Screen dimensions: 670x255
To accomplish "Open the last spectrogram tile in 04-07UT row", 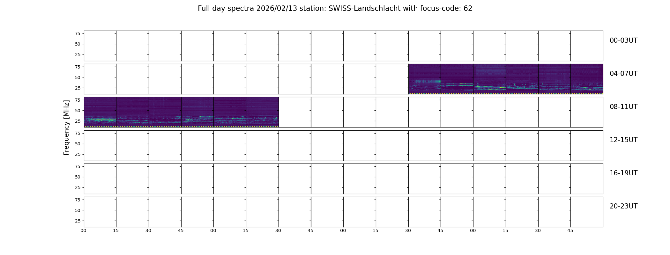I will 587,79.
